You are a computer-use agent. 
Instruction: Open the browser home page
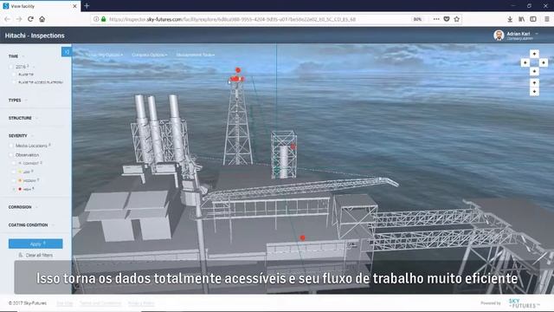(x=42, y=19)
